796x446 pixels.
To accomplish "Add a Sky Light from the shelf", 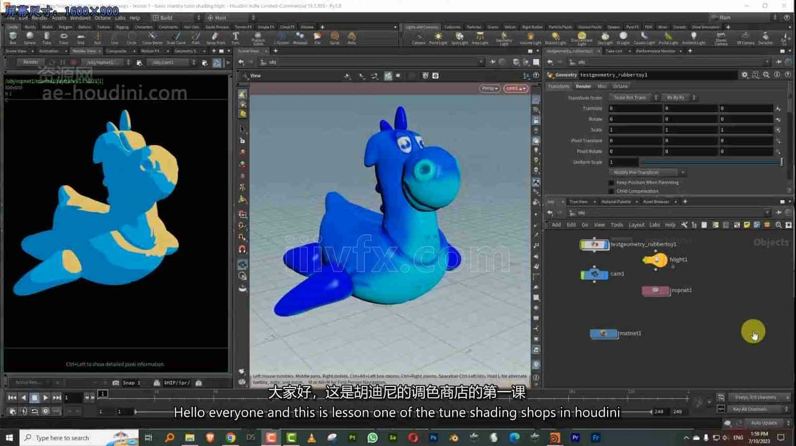I will coord(605,38).
